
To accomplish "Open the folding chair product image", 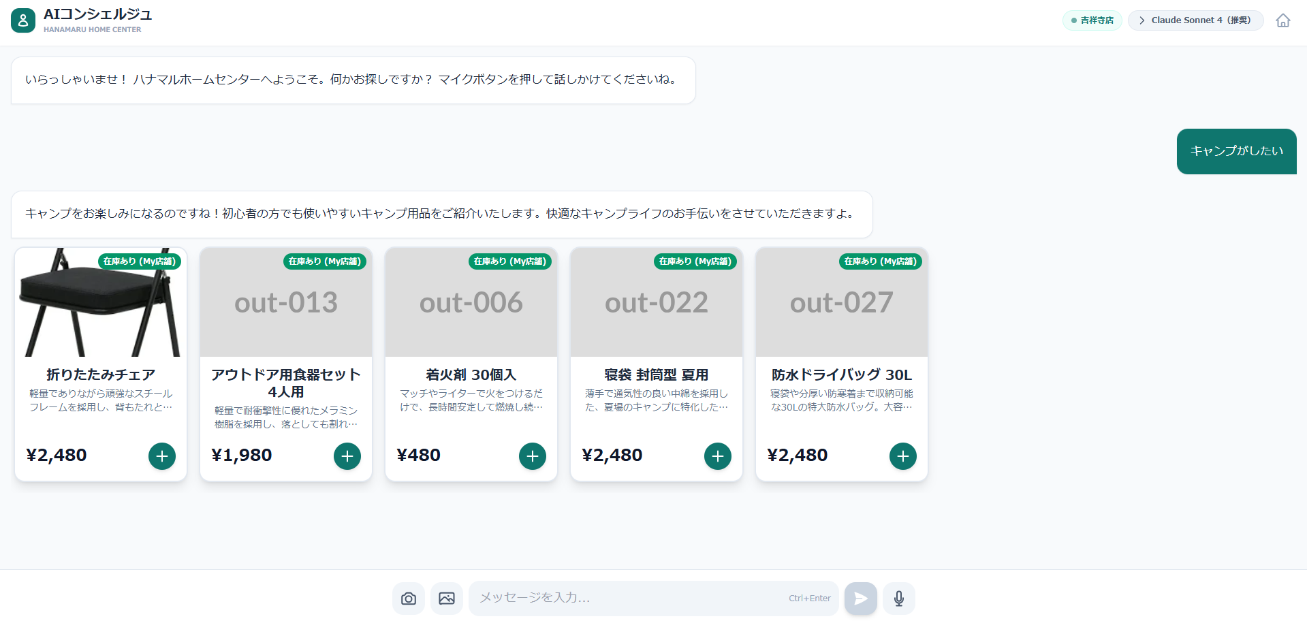I will tap(101, 302).
